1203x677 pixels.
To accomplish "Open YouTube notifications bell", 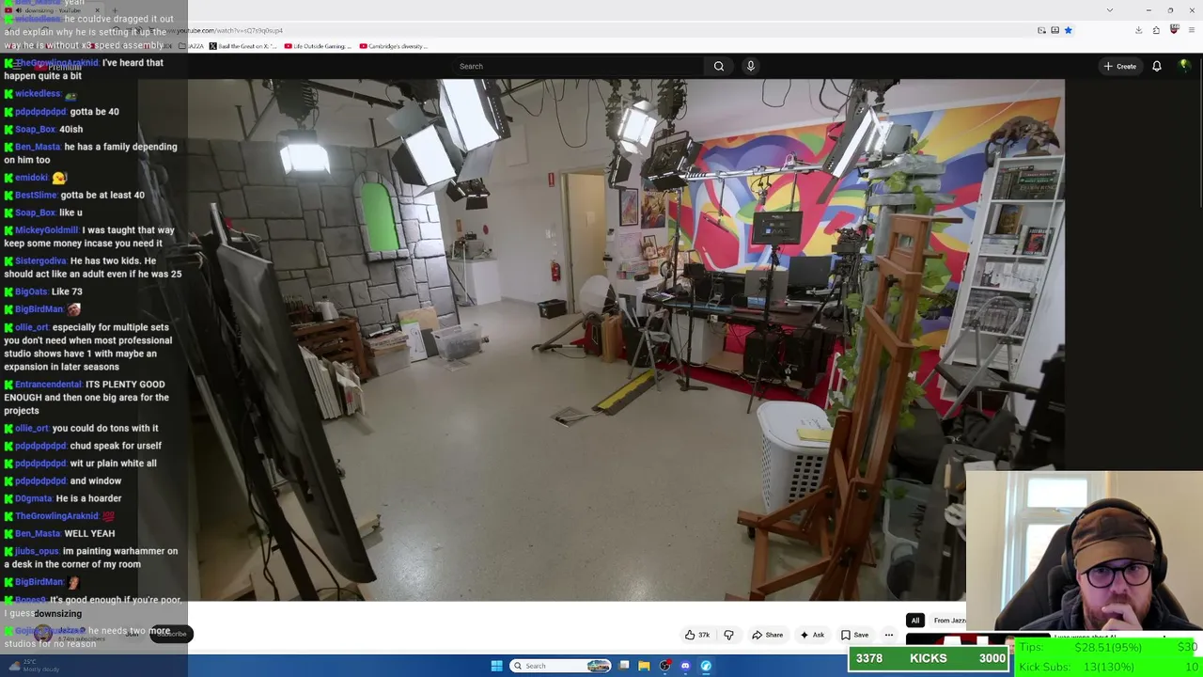I will coord(1157,66).
